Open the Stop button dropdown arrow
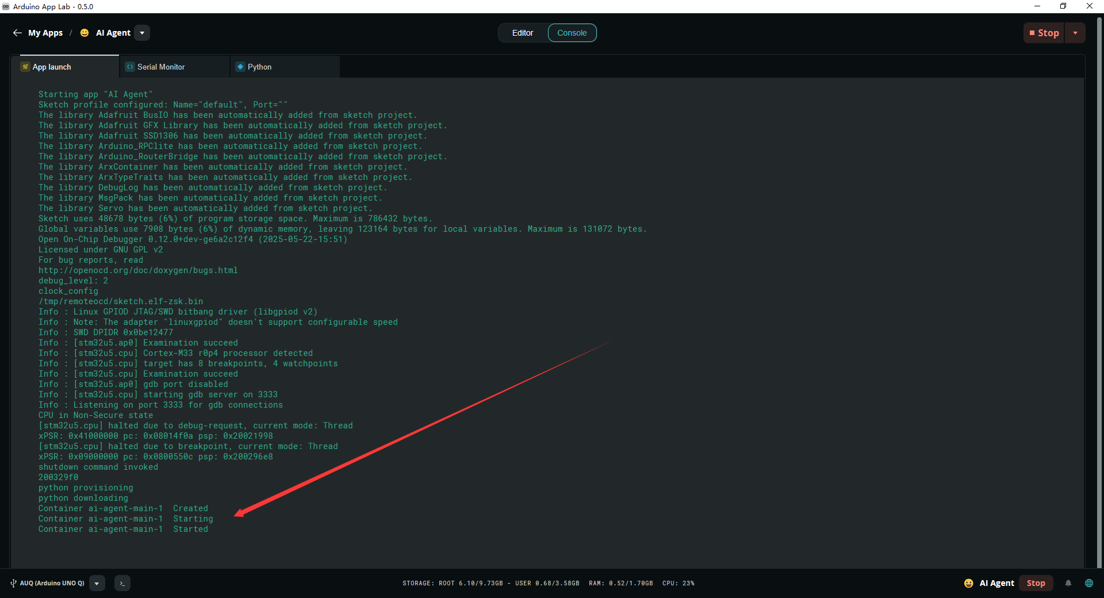This screenshot has width=1104, height=598. point(1075,33)
